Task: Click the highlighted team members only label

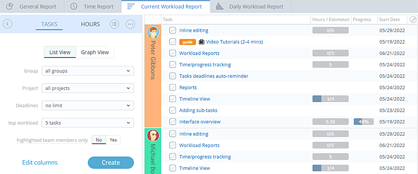Action: (52, 140)
